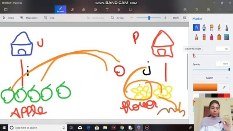Viewport: 233px width, 131px height.
Task: Click the 150% zoom value
Action: [175, 18]
